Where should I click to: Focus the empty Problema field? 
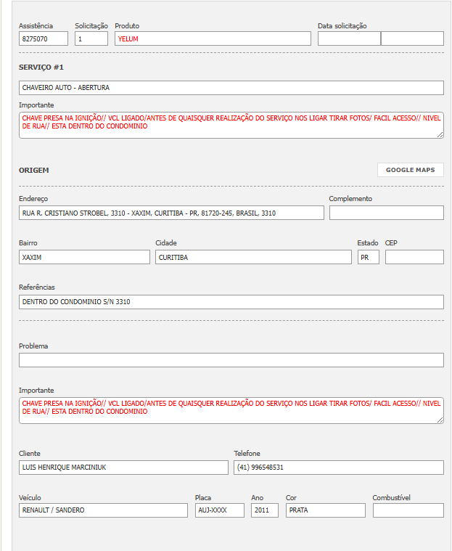[x=231, y=360]
